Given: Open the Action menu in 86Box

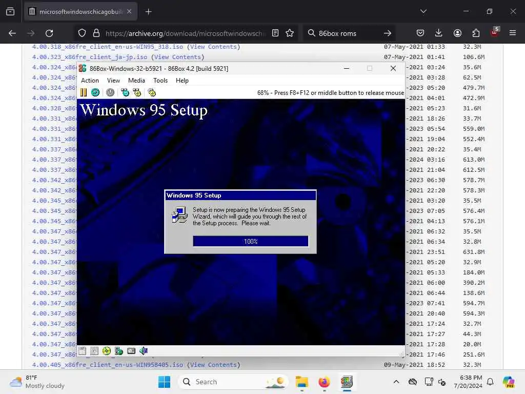Looking at the screenshot, I should [x=90, y=81].
